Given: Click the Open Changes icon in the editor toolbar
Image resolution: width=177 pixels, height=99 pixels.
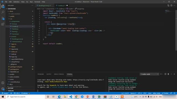Looking at the screenshot, I should [x=168, y=5].
